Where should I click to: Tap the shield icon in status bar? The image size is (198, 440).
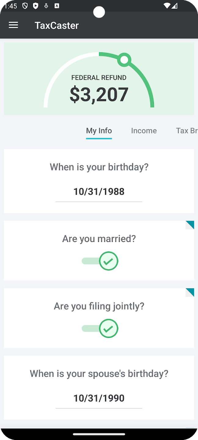(x=25, y=6)
